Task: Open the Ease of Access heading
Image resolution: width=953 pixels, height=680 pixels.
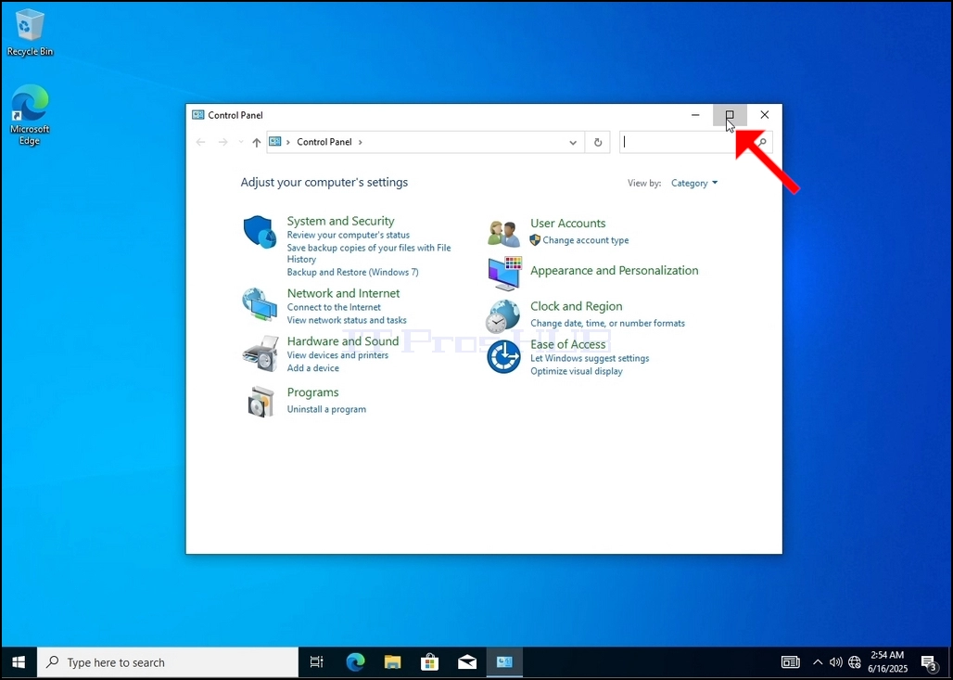Action: 567,344
